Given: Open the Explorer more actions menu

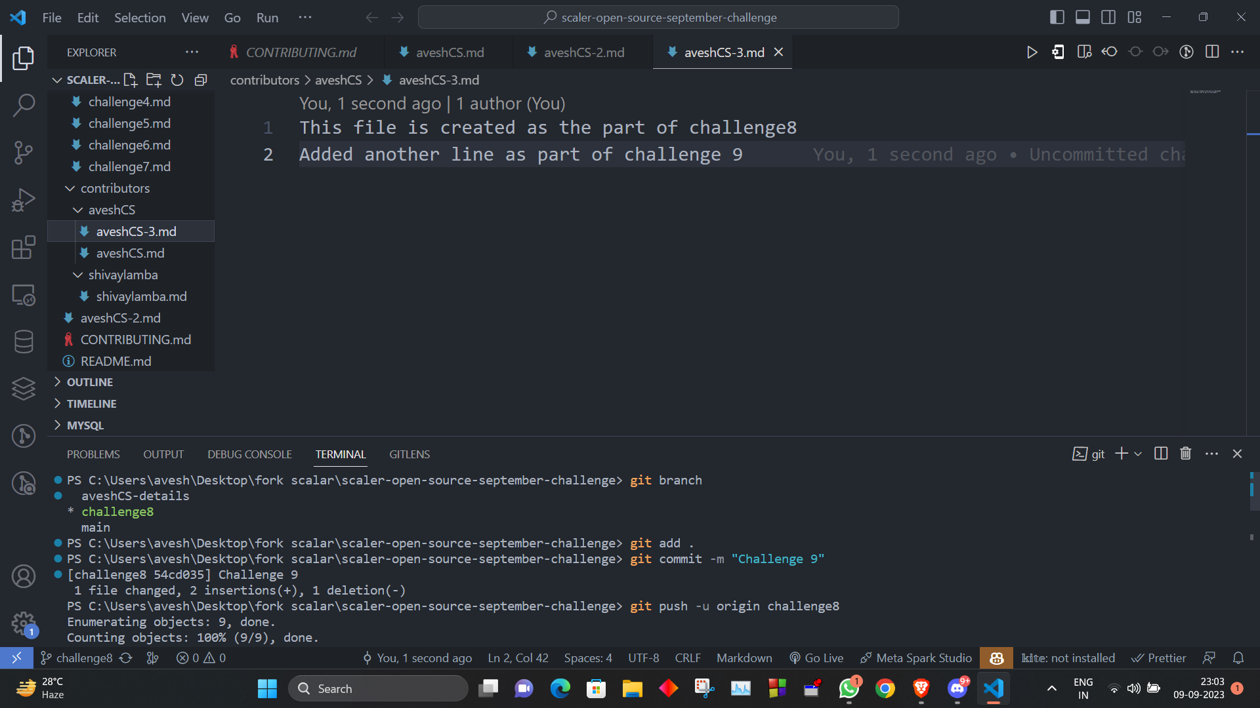Looking at the screenshot, I should (192, 52).
